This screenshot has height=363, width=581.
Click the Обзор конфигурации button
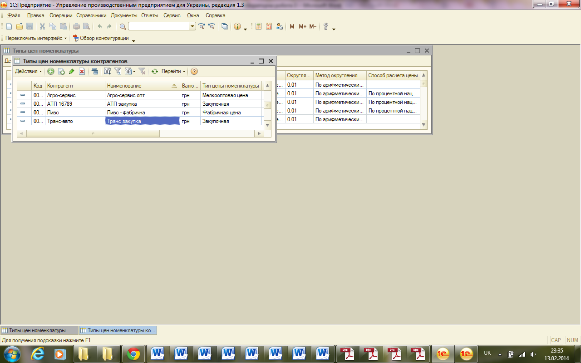[x=101, y=39]
